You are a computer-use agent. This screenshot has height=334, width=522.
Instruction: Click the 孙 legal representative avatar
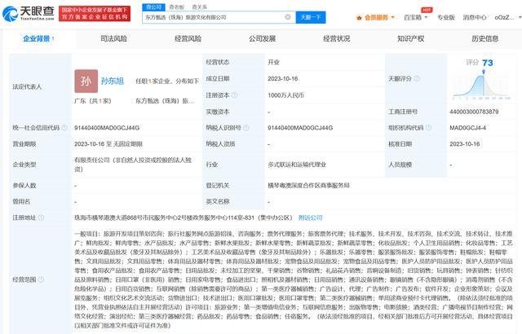(86, 81)
